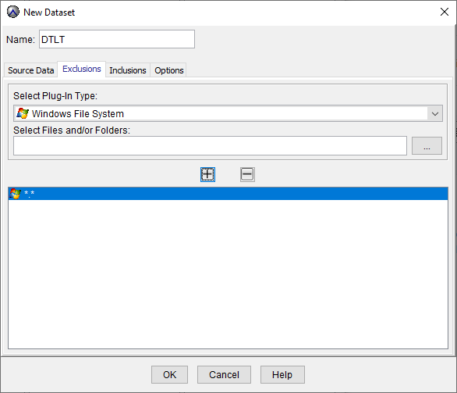457x393 pixels.
Task: Open the Inclusions tab
Action: (128, 70)
